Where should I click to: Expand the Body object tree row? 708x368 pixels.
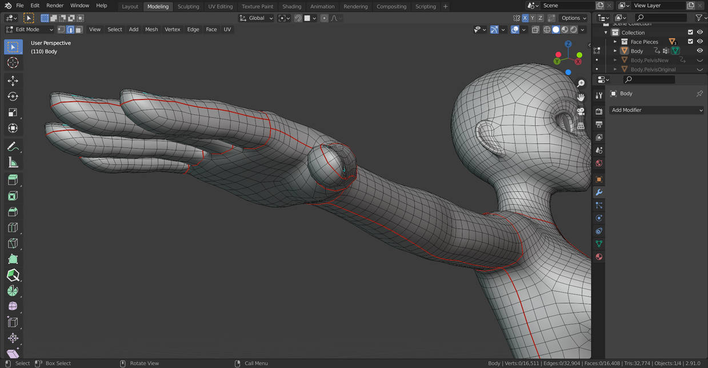pyautogui.click(x=615, y=51)
